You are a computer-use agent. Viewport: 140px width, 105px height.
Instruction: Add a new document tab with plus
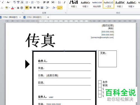click(x=48, y=17)
